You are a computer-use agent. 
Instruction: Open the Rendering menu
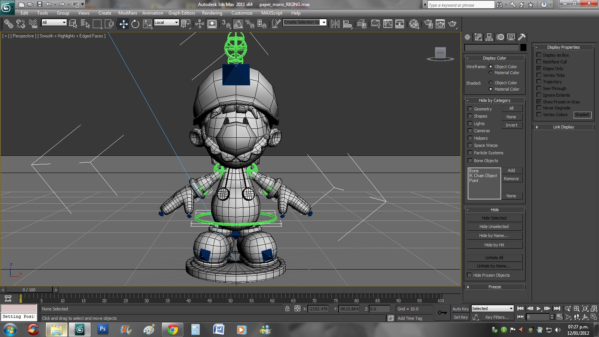[x=212, y=13]
